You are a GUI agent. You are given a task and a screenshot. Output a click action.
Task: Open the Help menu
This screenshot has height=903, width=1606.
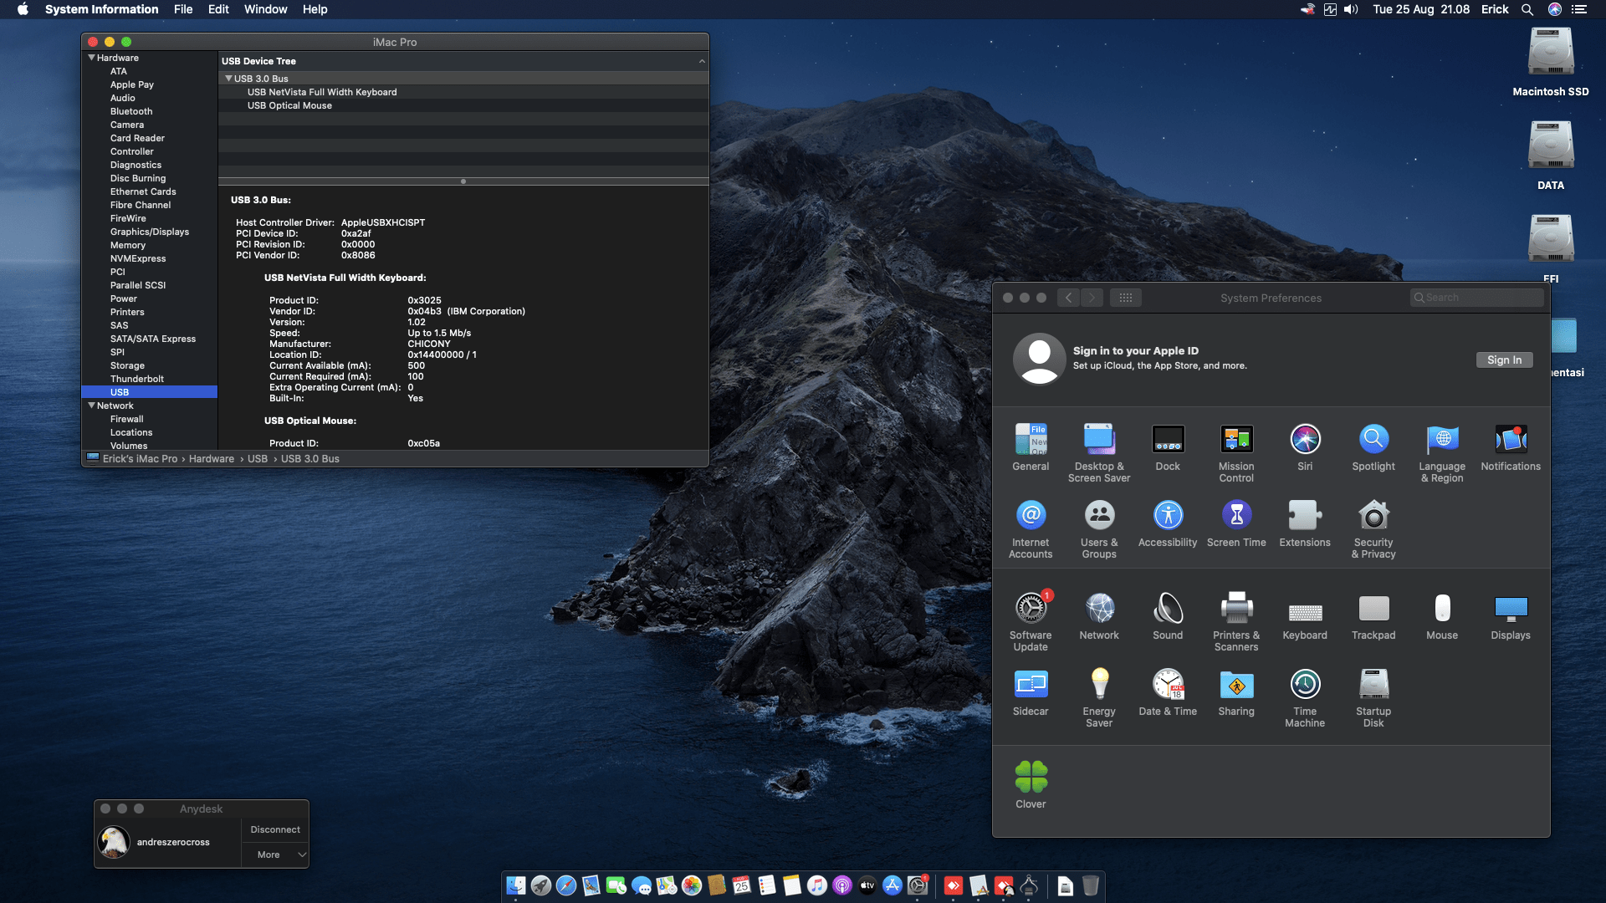(315, 9)
